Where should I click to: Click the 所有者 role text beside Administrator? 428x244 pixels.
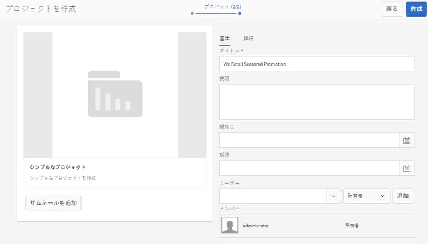coord(352,226)
